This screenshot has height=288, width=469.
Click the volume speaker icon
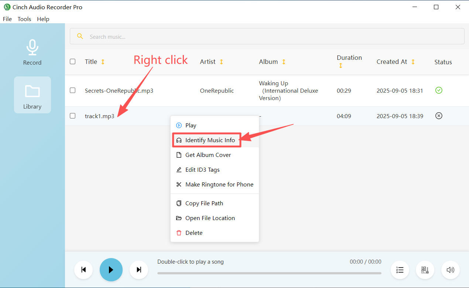[451, 270]
